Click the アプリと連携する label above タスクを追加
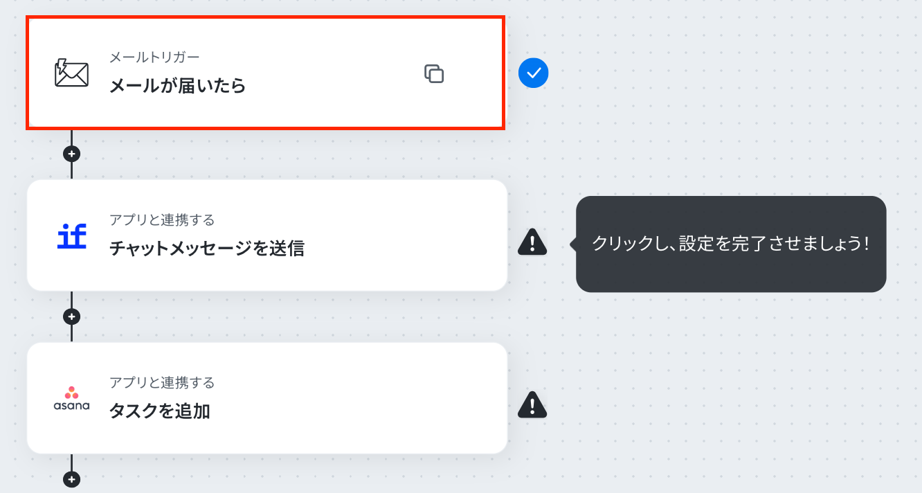The height and width of the screenshot is (493, 922). point(162,383)
